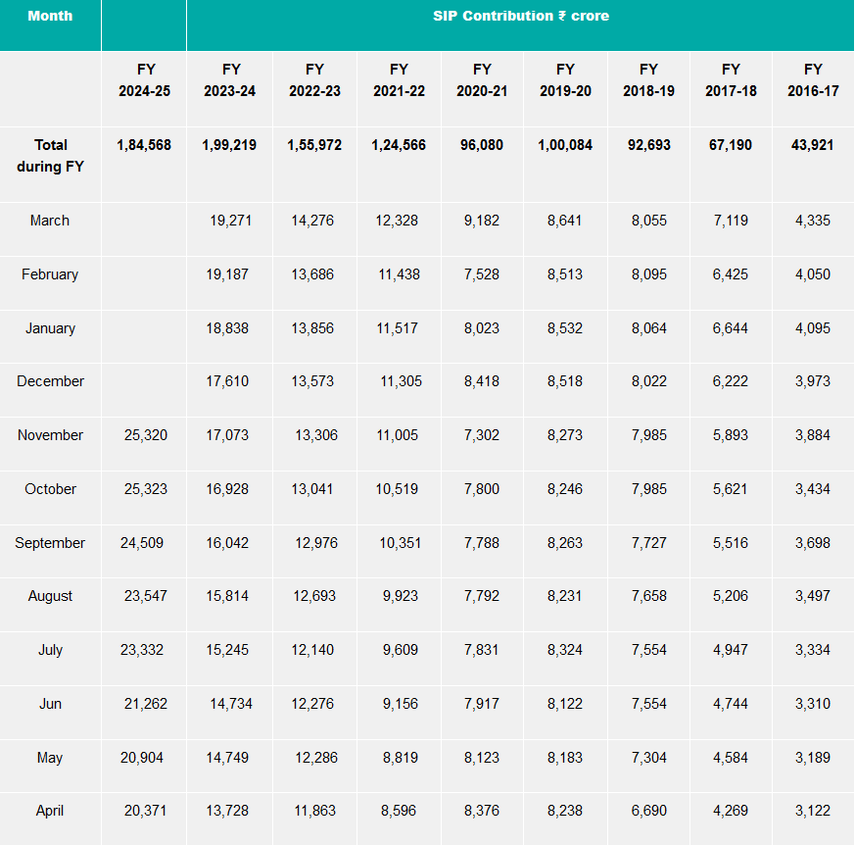Click the April row label
The width and height of the screenshot is (855, 845).
click(50, 811)
